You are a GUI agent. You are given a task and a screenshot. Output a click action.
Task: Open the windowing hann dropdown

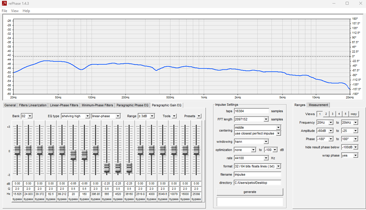(x=251, y=142)
